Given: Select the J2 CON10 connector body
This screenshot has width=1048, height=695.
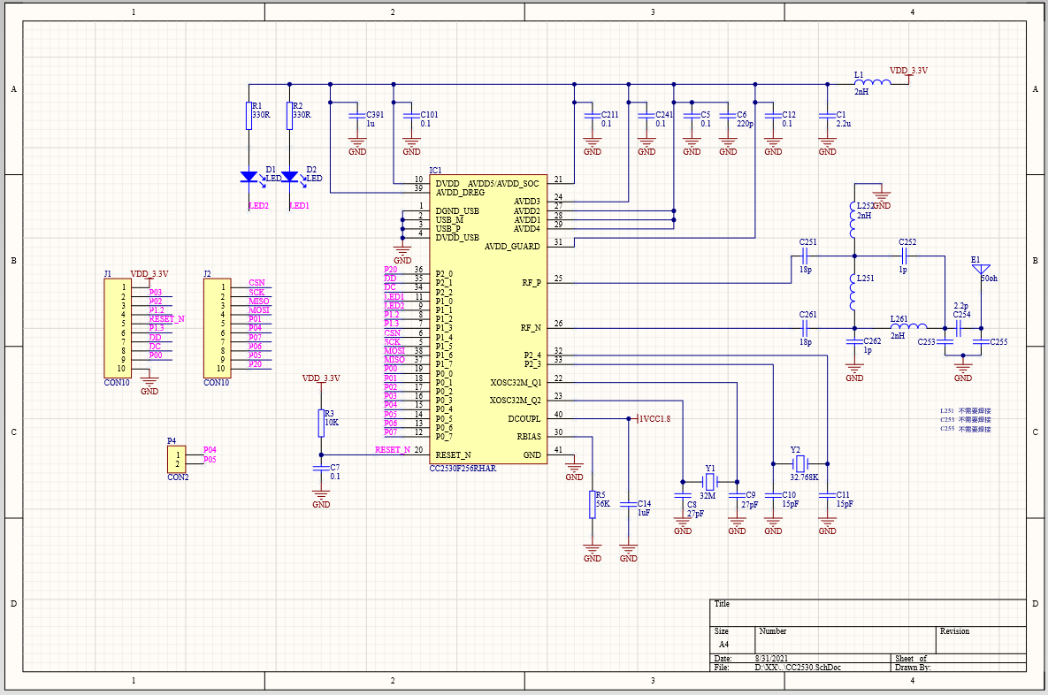Looking at the screenshot, I should point(218,328).
